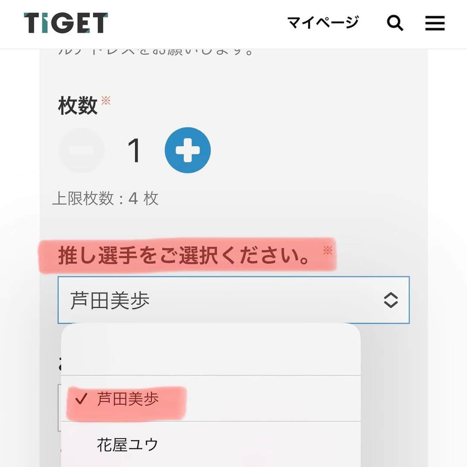Click the red asterisk after 推し選手をご選択ください
The width and height of the screenshot is (467, 467).
(328, 250)
